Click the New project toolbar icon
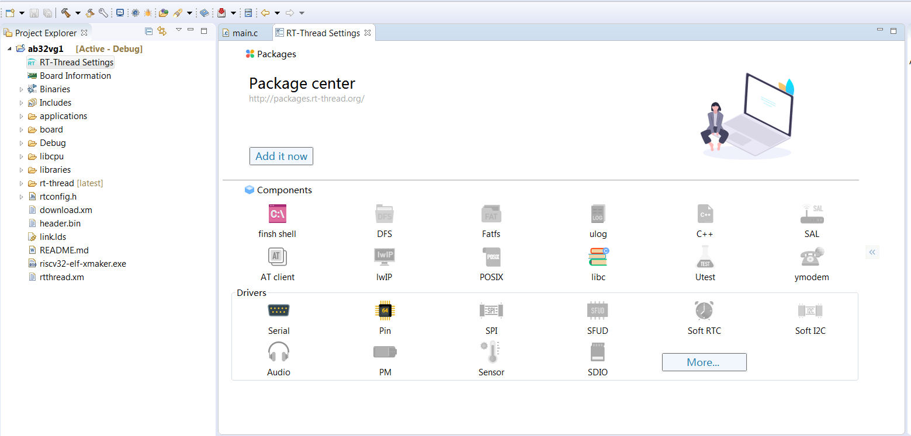 pyautogui.click(x=10, y=12)
